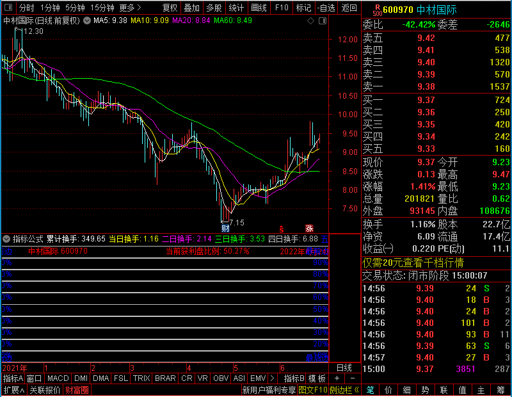This screenshot has height=397, width=512.
Task: Select the CR indicator
Action: coord(186,378)
